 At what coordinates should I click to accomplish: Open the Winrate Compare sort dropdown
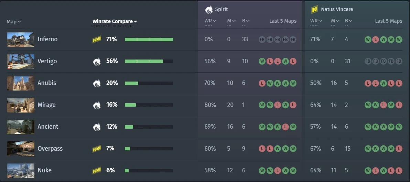coord(115,21)
